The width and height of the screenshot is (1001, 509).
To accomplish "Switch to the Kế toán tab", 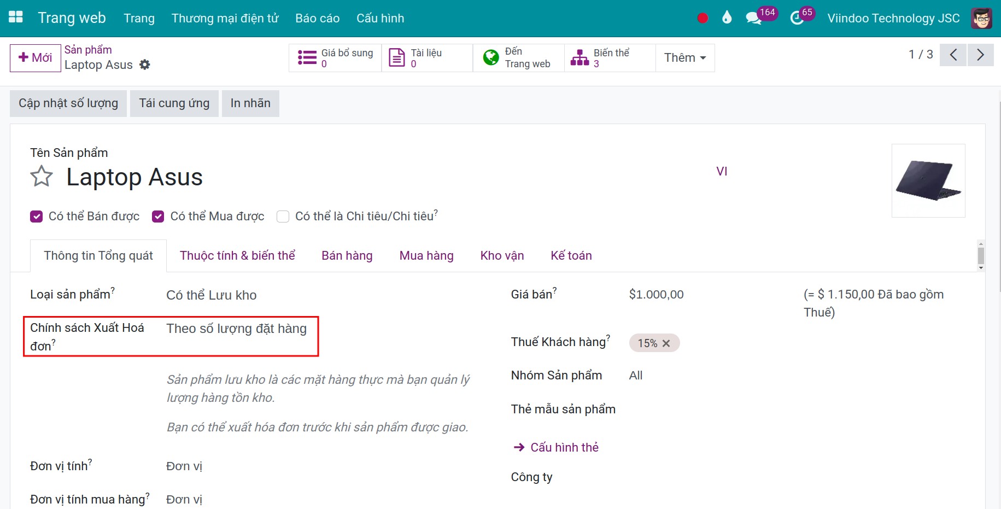I will click(571, 256).
